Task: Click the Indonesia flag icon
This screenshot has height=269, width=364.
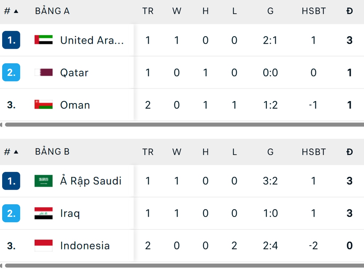Action: coord(44,245)
